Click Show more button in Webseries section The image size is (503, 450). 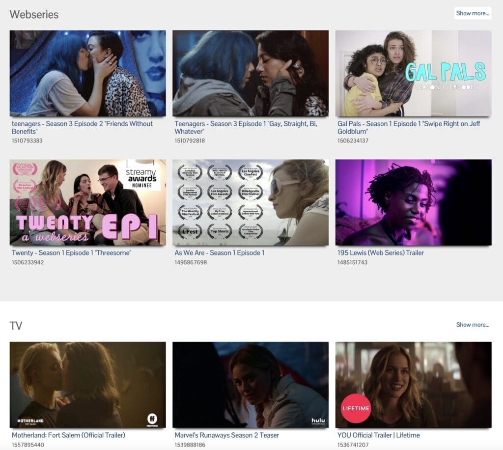point(473,13)
